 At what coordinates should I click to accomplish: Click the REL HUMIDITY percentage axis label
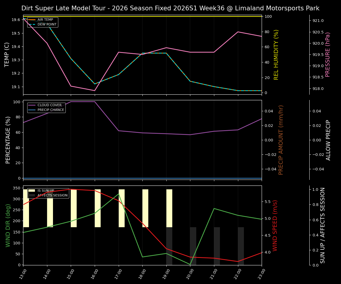click(x=276, y=54)
